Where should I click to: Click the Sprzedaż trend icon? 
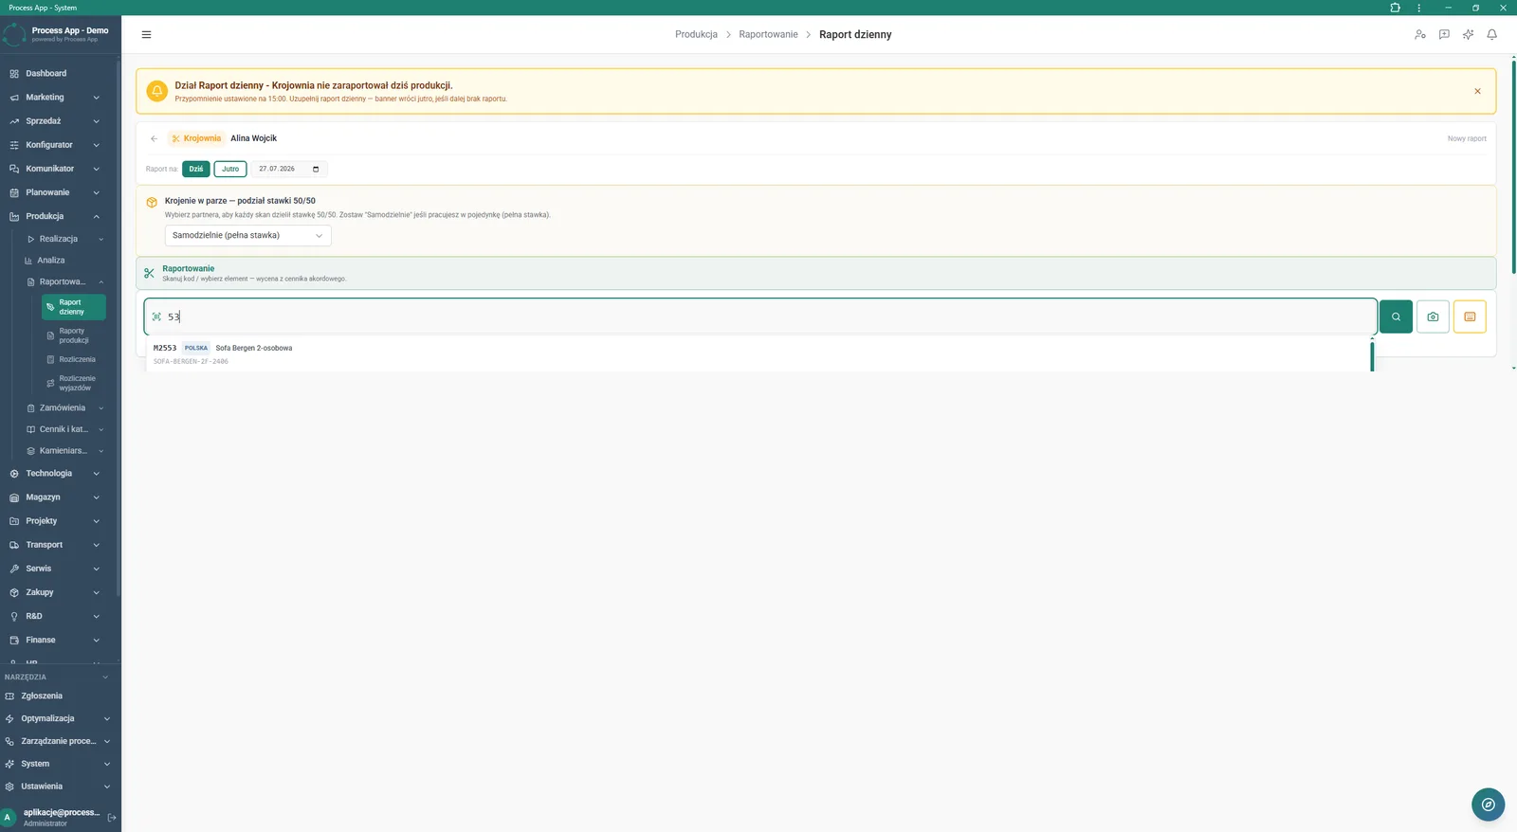(x=14, y=121)
